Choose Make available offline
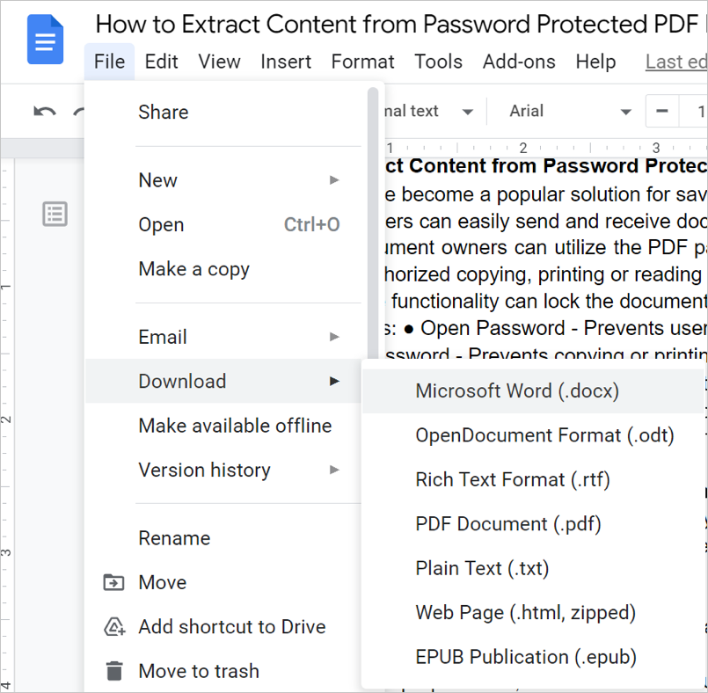The width and height of the screenshot is (708, 693). (235, 426)
